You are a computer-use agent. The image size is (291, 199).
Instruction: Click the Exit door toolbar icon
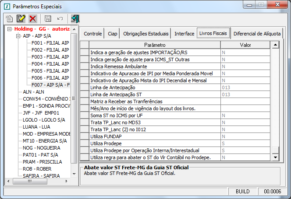pos(75,18)
